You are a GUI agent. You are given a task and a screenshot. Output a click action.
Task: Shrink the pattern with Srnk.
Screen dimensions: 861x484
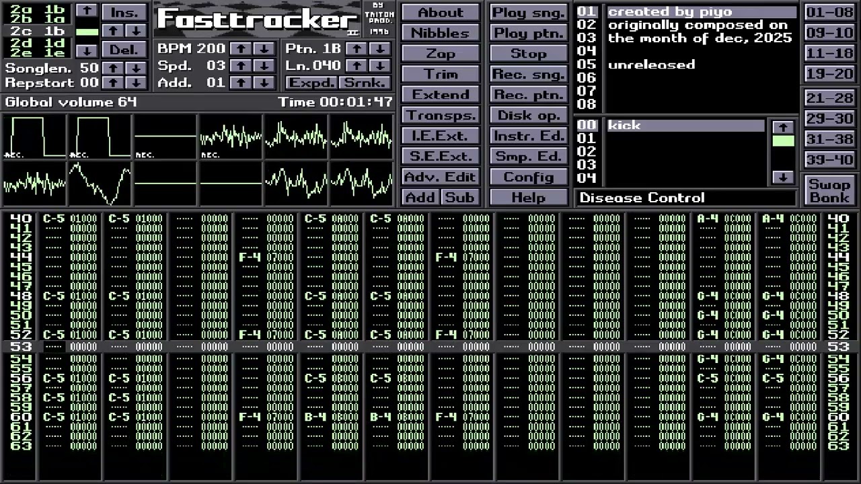[x=365, y=82]
